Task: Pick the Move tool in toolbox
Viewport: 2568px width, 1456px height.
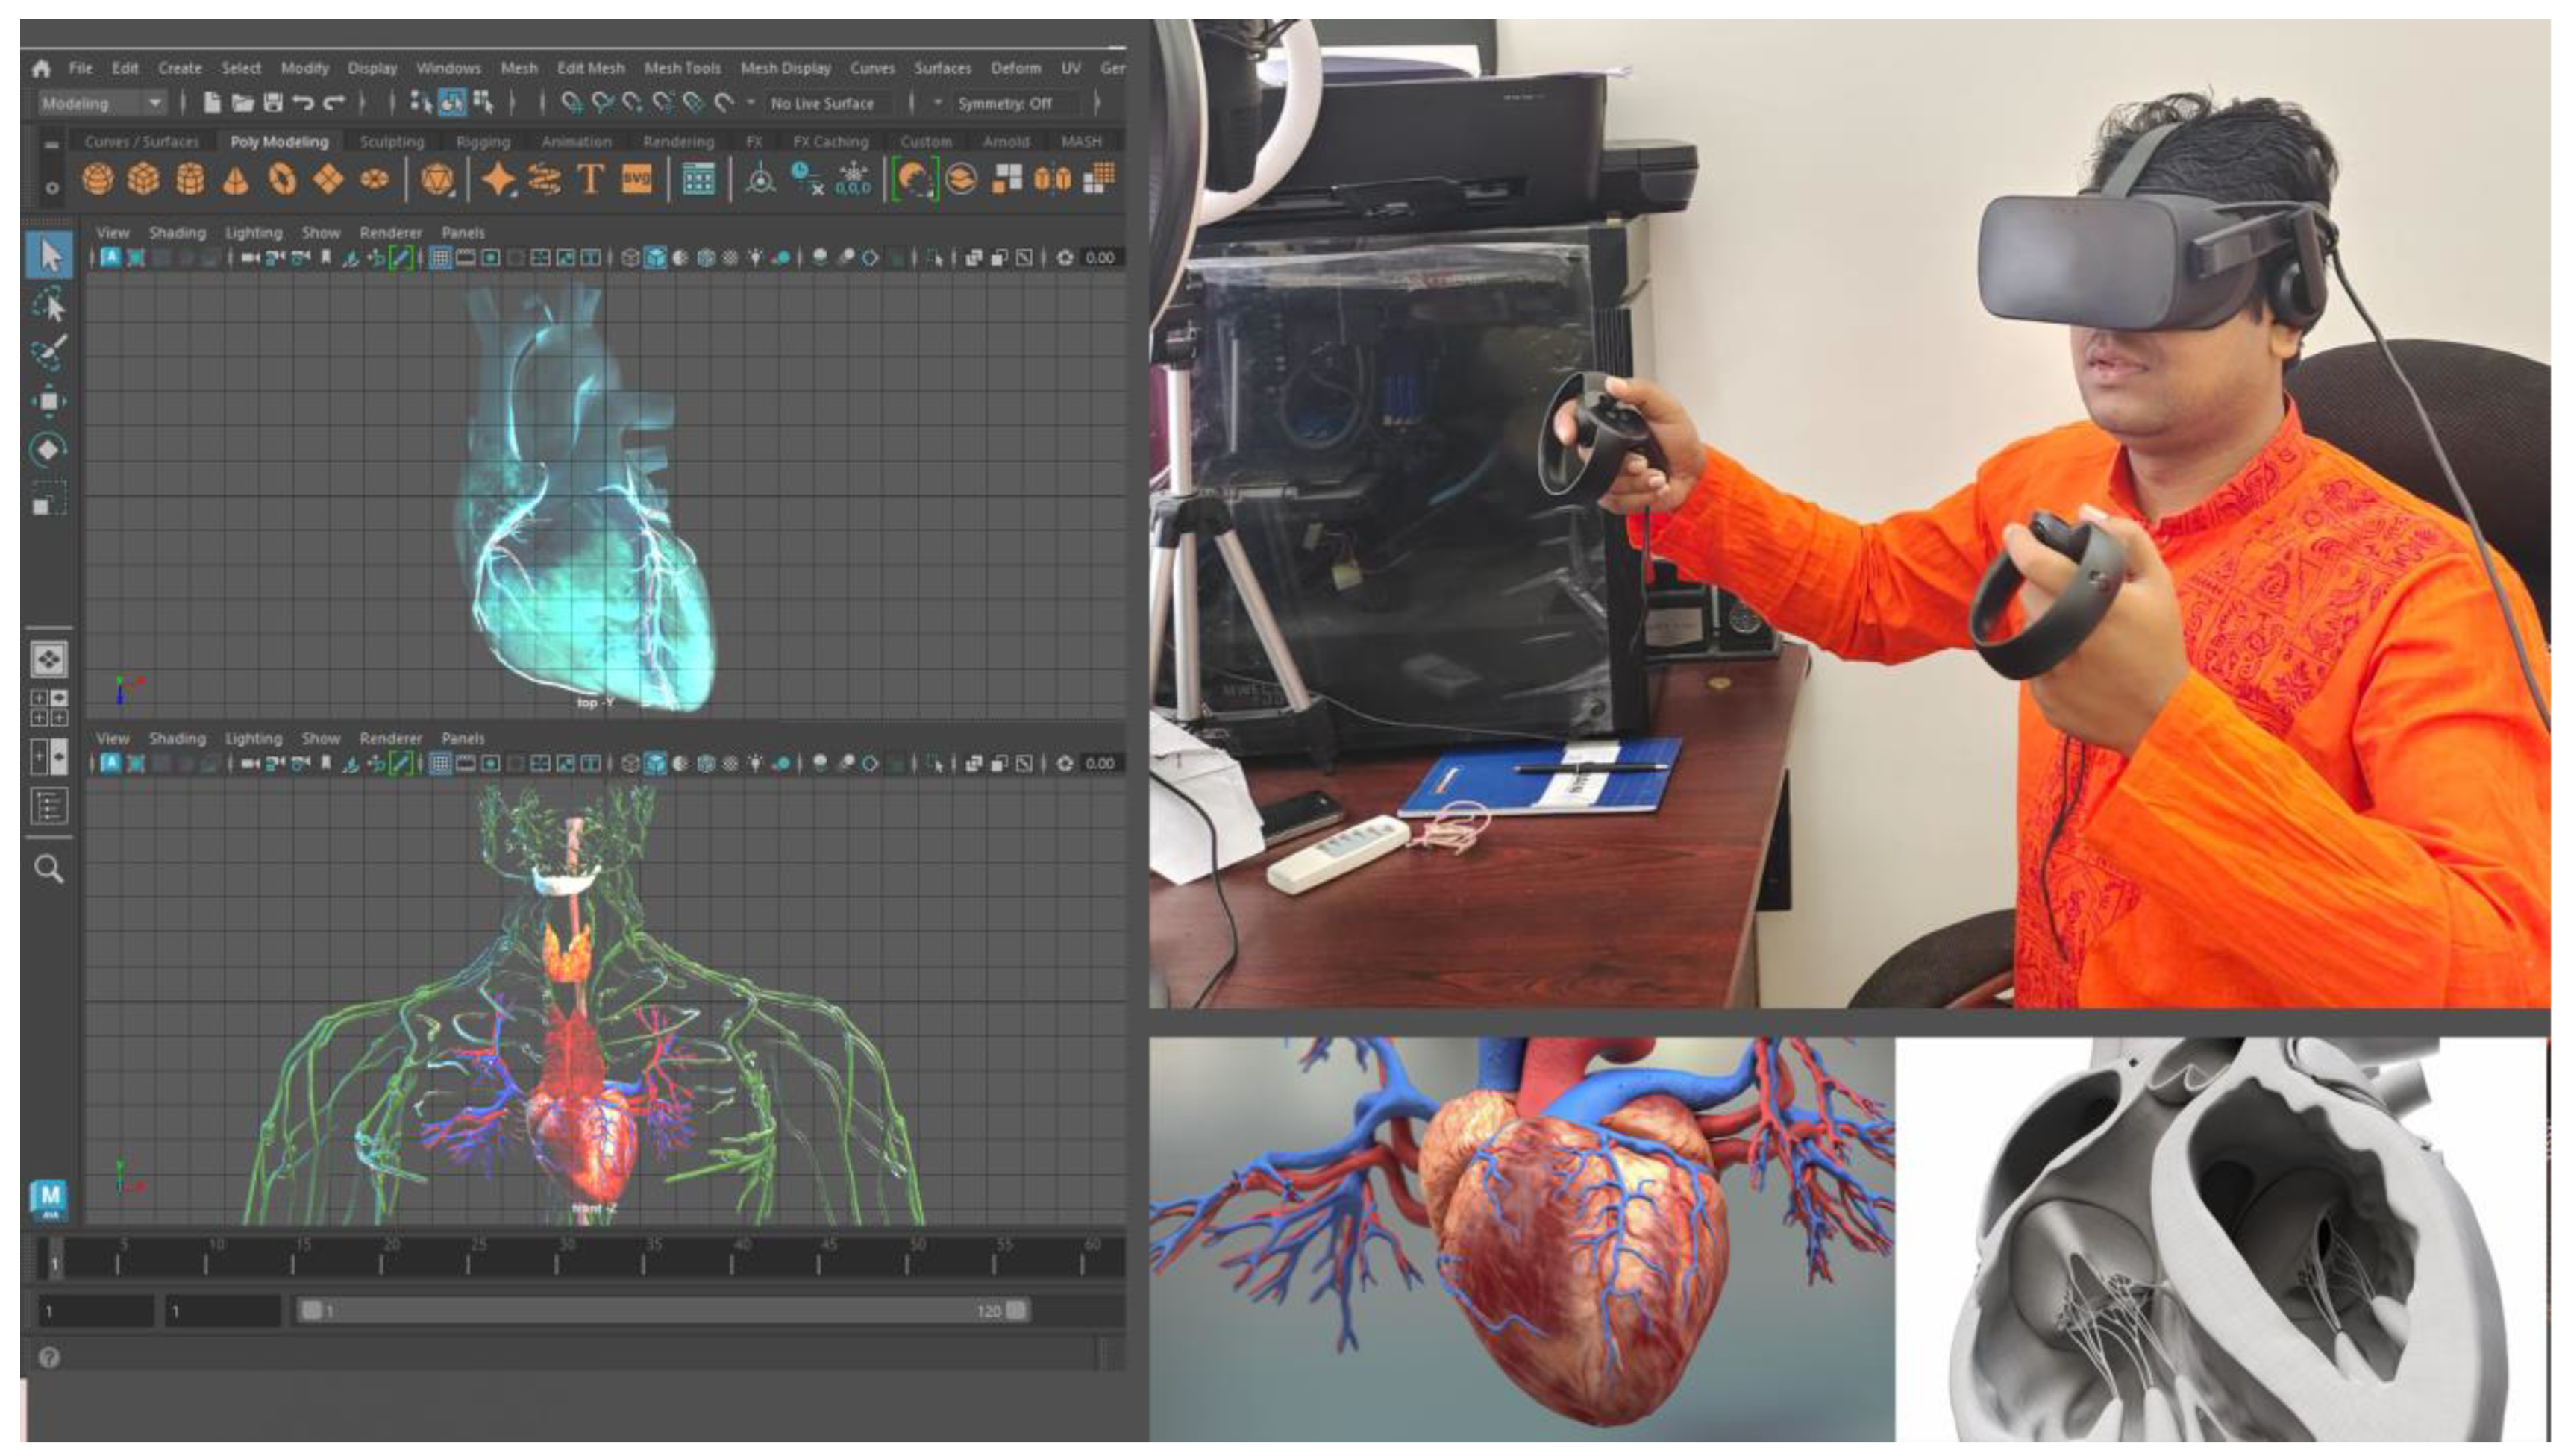Action: (49, 402)
